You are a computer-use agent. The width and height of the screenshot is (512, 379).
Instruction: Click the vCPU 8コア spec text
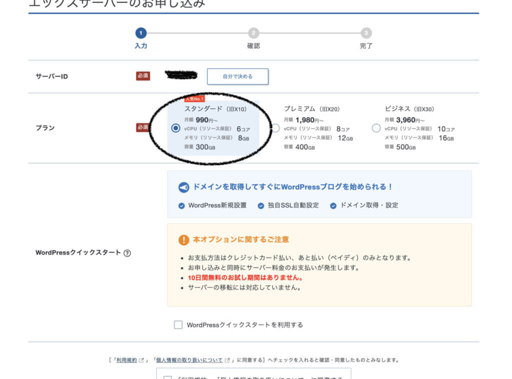click(316, 129)
